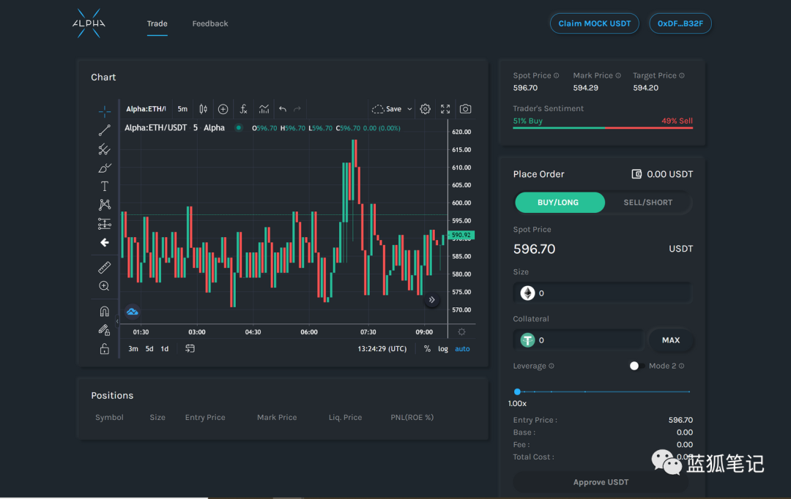Image resolution: width=791 pixels, height=499 pixels.
Task: Click the Mode 2 info icon
Action: tap(682, 366)
